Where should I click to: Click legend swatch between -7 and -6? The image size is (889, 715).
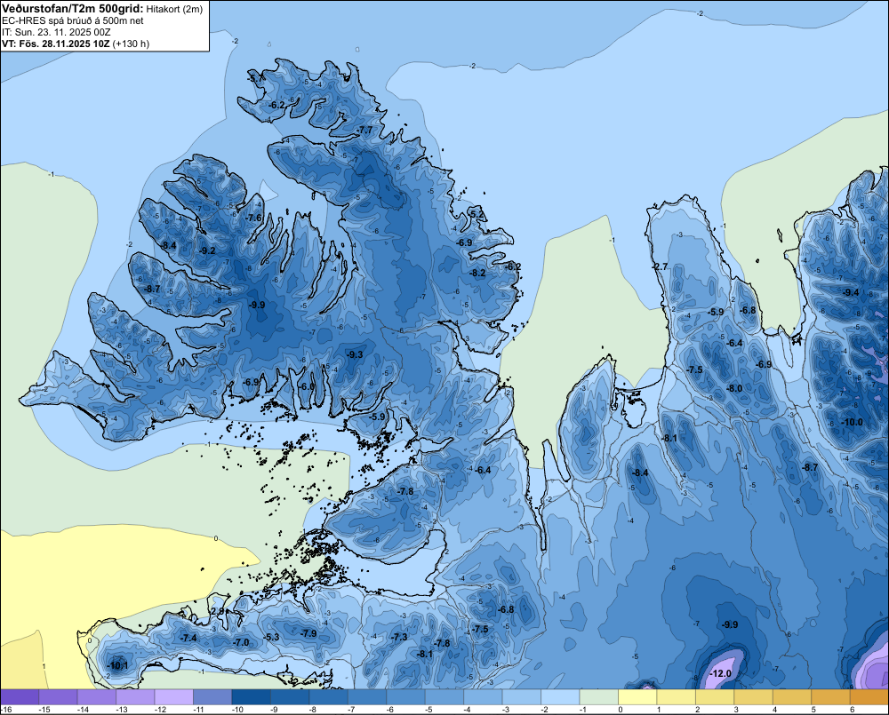click(367, 697)
